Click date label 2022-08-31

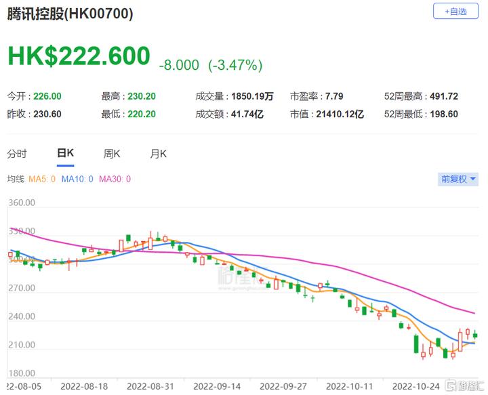tap(150, 387)
